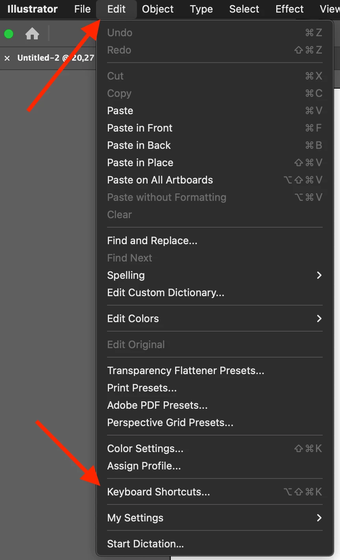Viewport: 340px width, 560px height.
Task: Open the Effect menu
Action: pyautogui.click(x=290, y=9)
